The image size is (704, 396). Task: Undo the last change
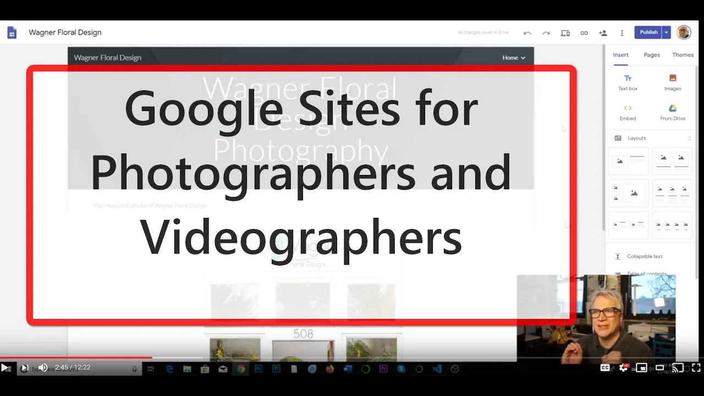[x=527, y=33]
